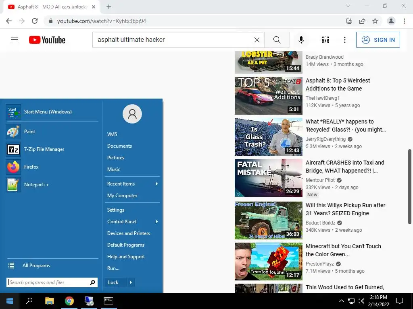Viewport: 413px width, 309px height.
Task: Launch Notepad++ from the Start menu
Action: coord(52,184)
